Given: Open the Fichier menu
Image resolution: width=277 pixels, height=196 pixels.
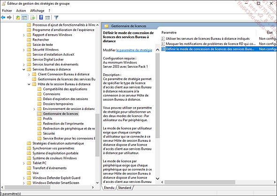Looking at the screenshot, I should tap(7, 11).
